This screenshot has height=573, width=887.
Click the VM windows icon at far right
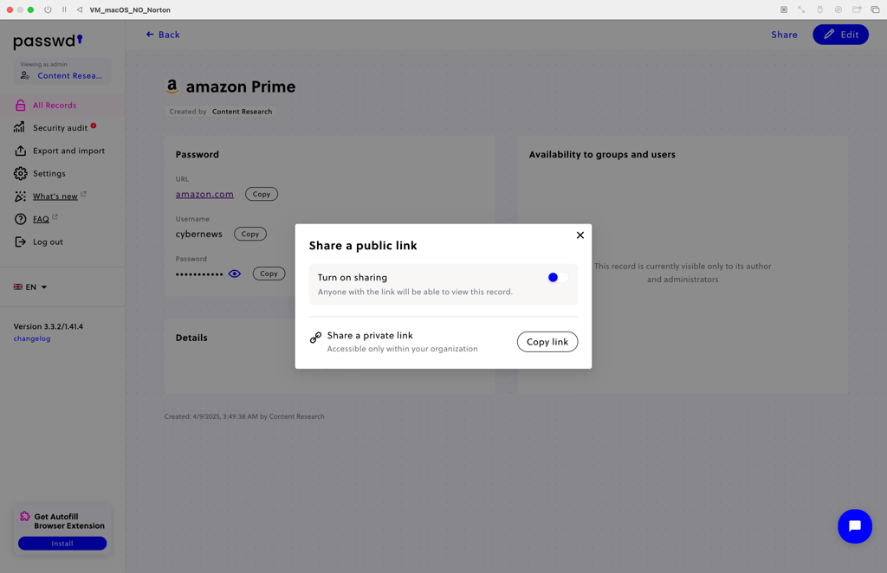click(875, 10)
